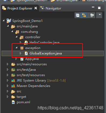Select Maven Dependencies label
The image size is (106, 113).
point(33,86)
